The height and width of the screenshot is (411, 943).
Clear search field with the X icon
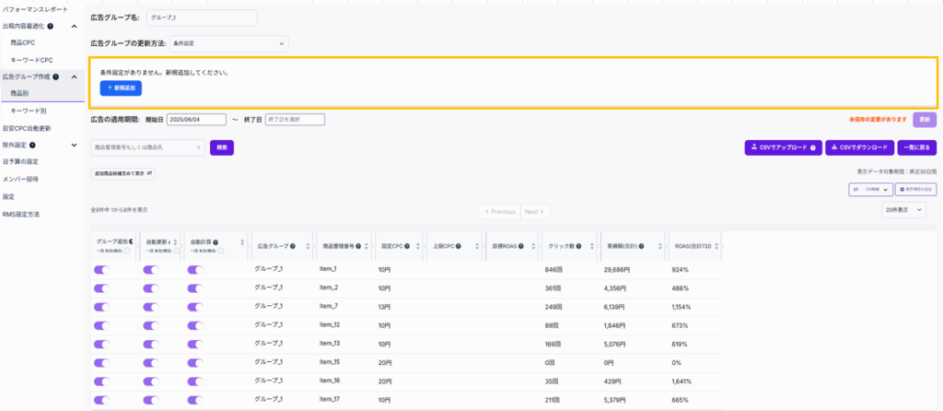(x=199, y=147)
